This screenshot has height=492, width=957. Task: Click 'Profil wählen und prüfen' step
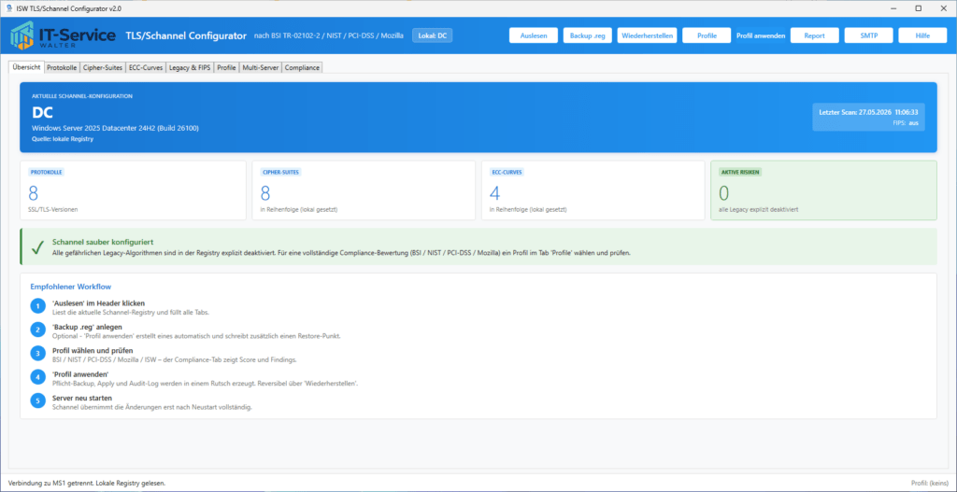[x=93, y=350]
